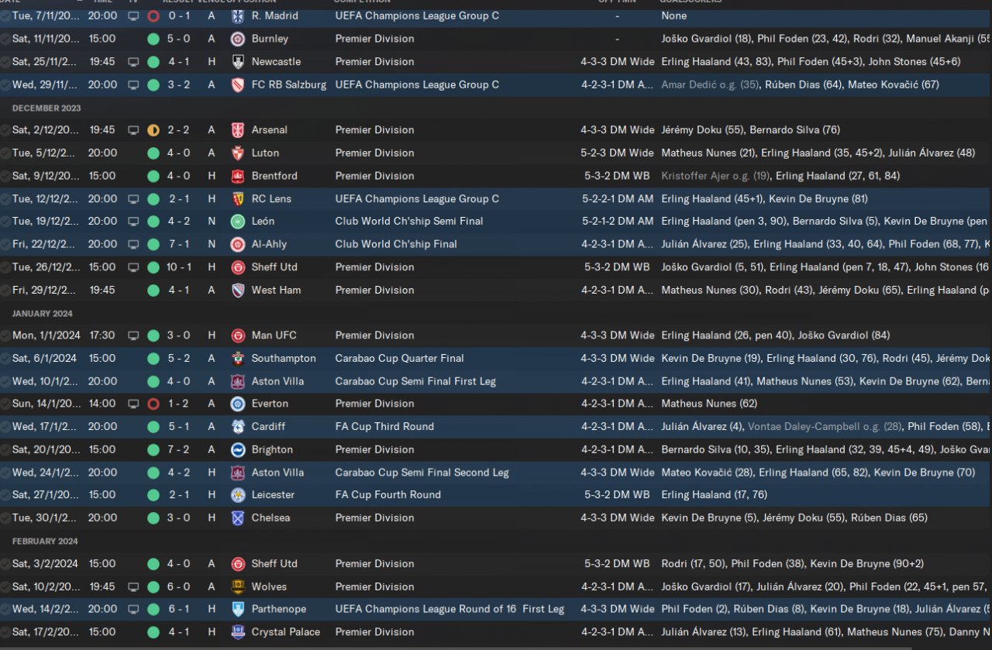
Task: Open the Parthenope club badge
Action: (238, 610)
